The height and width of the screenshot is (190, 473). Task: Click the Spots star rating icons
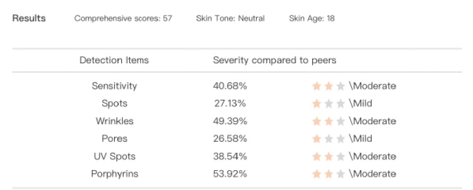pyautogui.click(x=328, y=104)
